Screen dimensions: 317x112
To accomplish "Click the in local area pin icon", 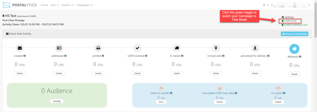I will coord(216,48).
